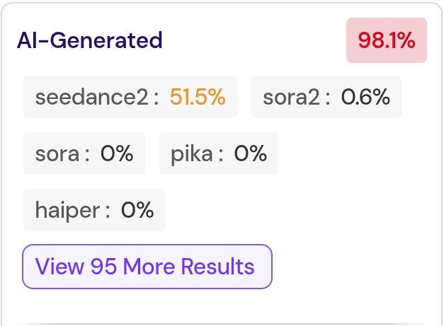The width and height of the screenshot is (444, 326).
Task: Select the haiper model label
Action: point(67,211)
